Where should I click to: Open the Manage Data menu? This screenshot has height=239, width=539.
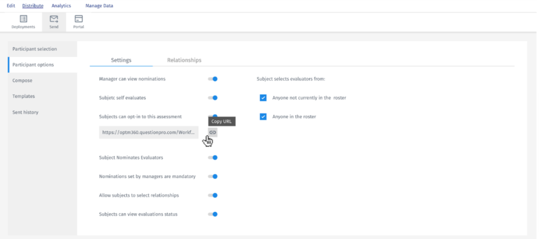[x=99, y=6]
